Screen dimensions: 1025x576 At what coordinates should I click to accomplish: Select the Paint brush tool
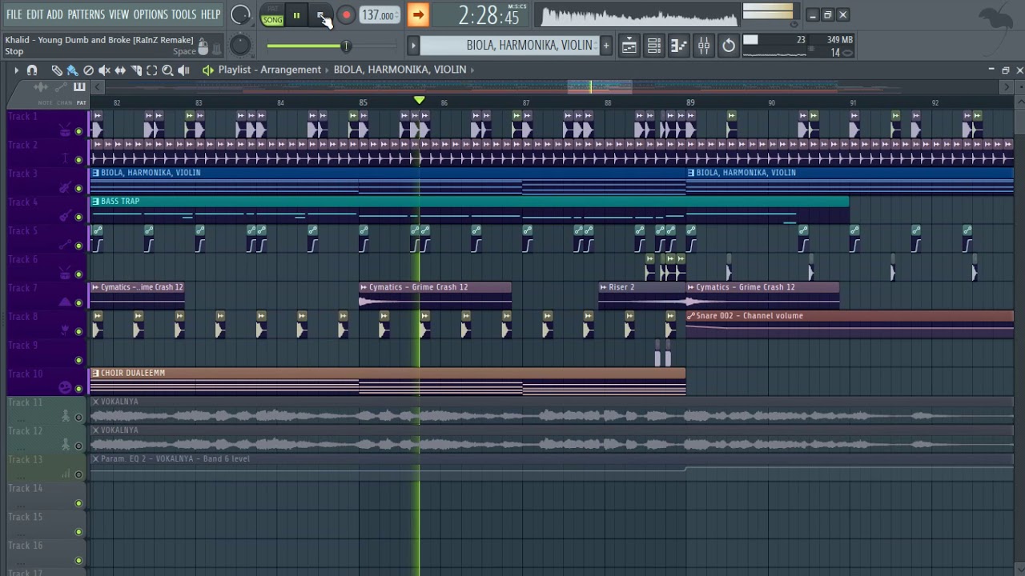coord(72,70)
